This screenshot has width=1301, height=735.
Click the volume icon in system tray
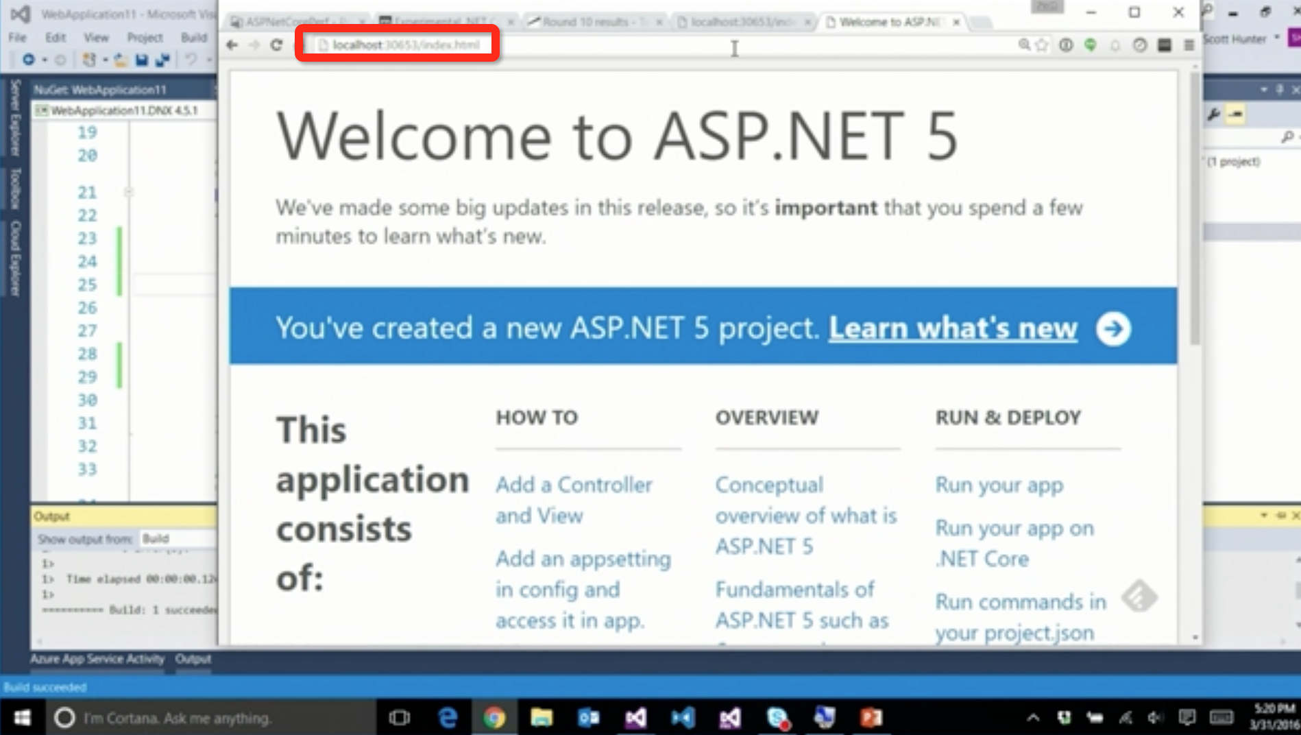tap(1156, 718)
